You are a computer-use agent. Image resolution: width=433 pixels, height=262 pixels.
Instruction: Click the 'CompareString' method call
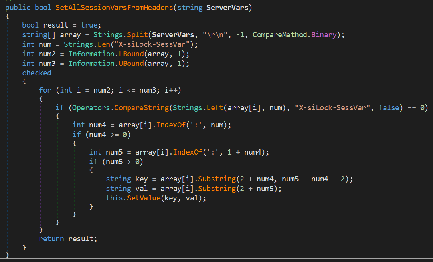pos(142,108)
